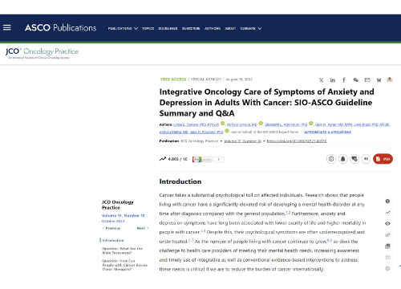Click the chain link icon in right rail
Image resolution: width=401 pixels, height=289 pixels.
387,235
